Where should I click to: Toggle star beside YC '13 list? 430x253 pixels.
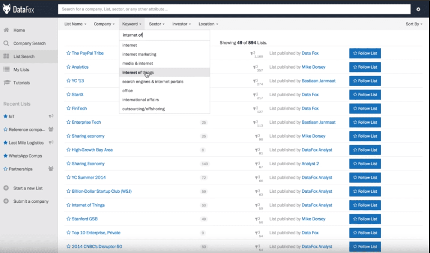click(69, 81)
